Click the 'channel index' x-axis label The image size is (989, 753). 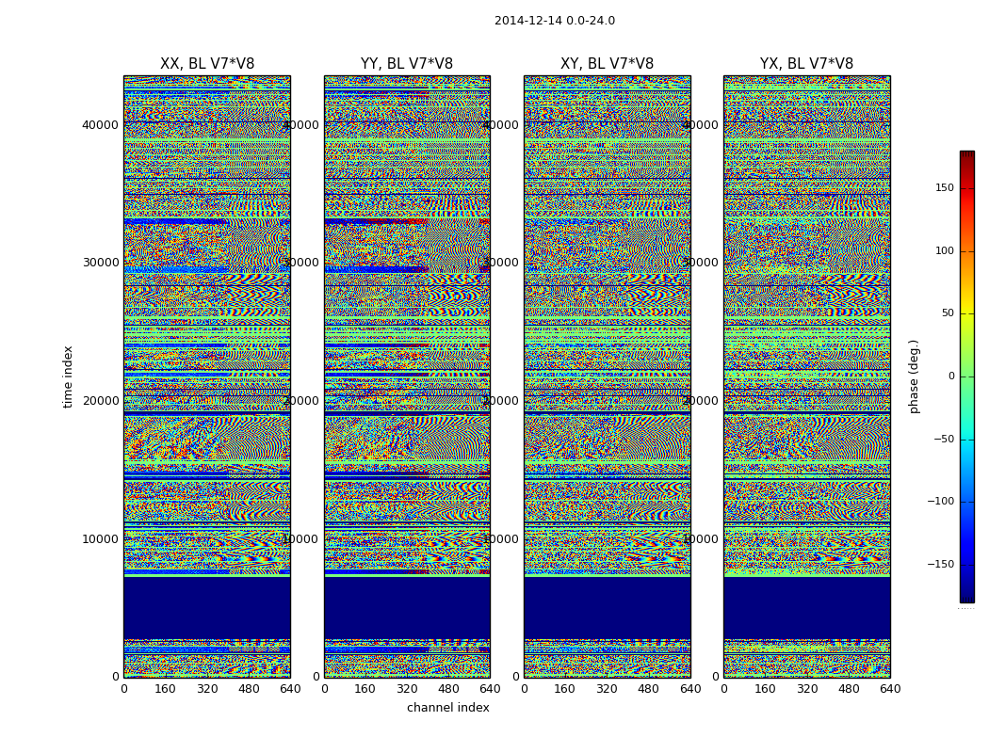[447, 708]
